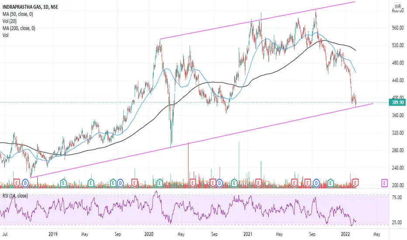Click the blue dividend marker for September 2018
Image resolution: width=407 pixels, height=240 pixels.
coord(25,183)
